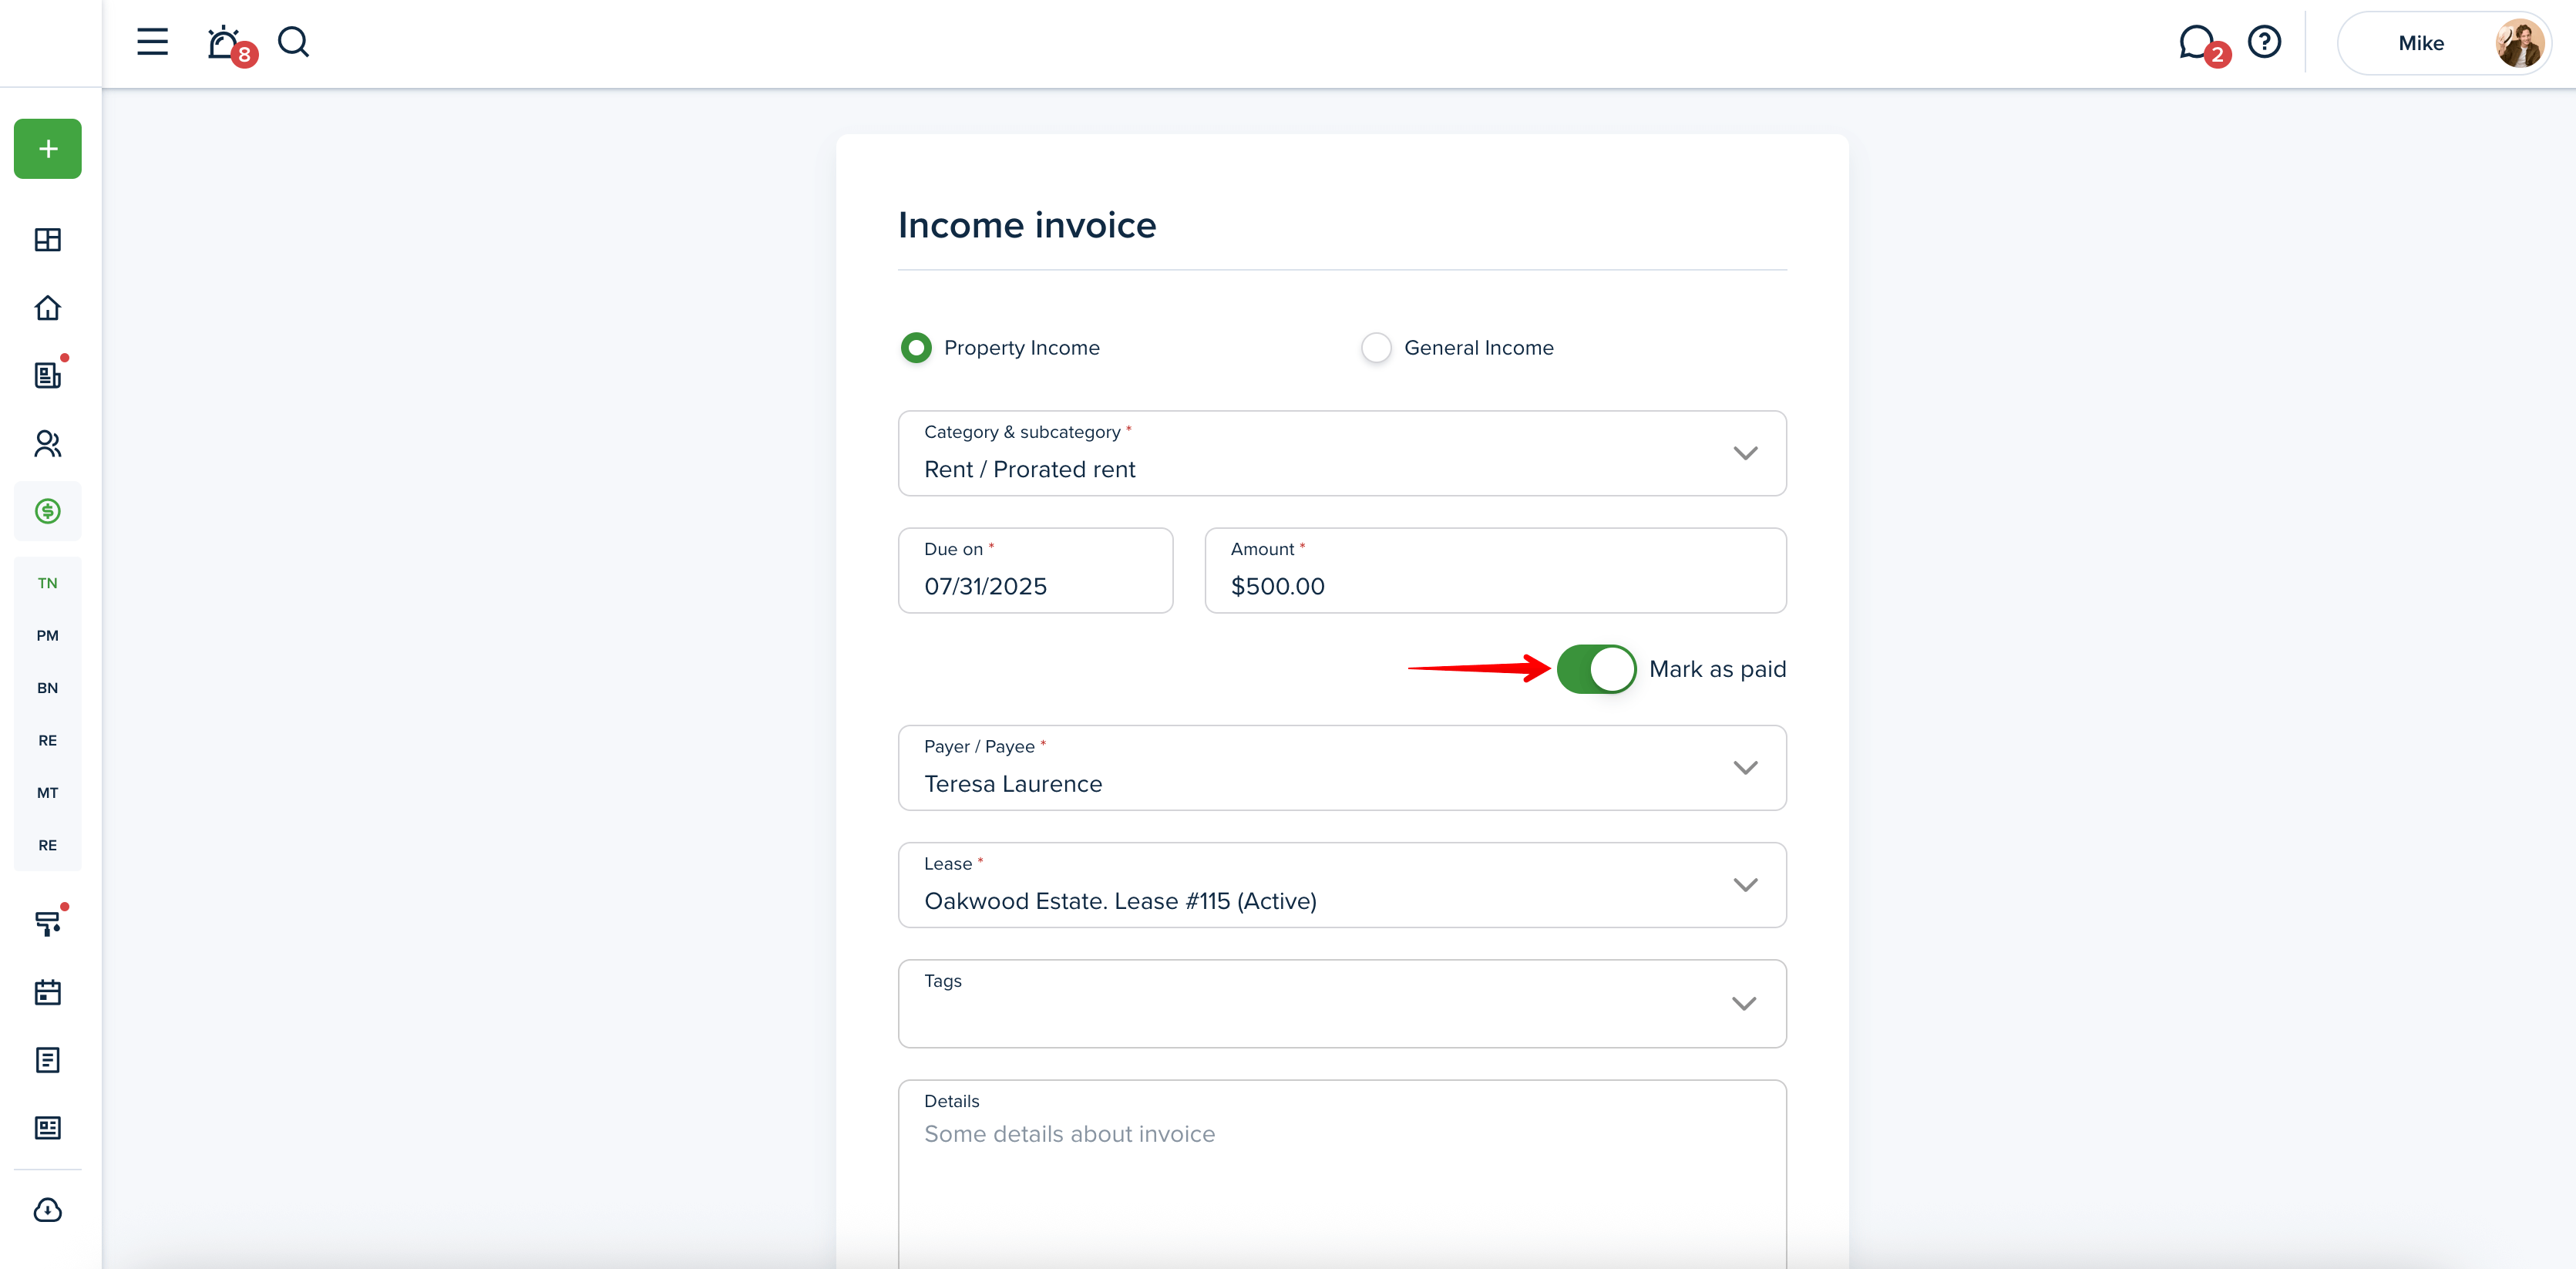Open the documents notes icon
The height and width of the screenshot is (1269, 2576).
point(48,1060)
